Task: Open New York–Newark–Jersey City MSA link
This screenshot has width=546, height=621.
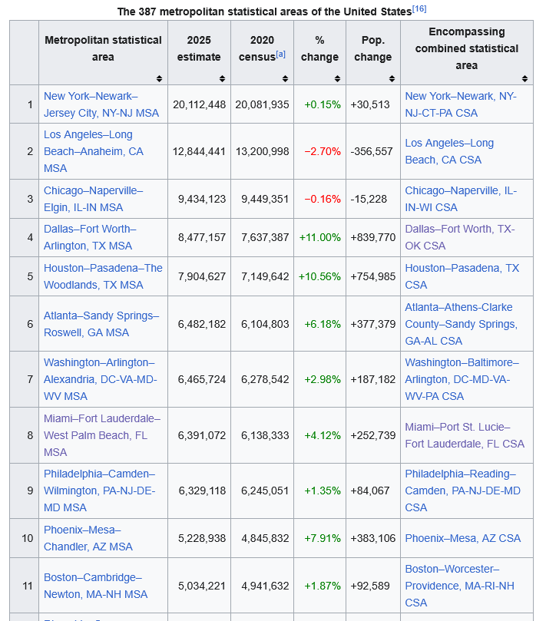Action: [x=101, y=104]
